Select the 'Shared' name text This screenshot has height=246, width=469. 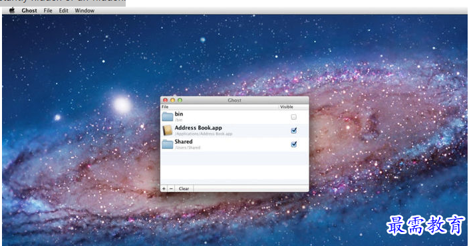coord(184,142)
